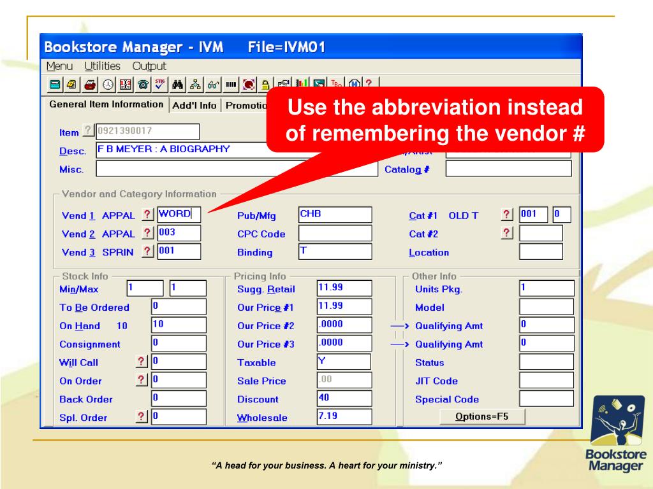Click the Our Price #1 field
Screen dimensions: 653x489
[x=344, y=306]
